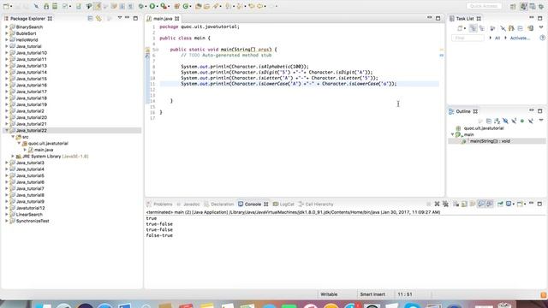Viewport: 548px width, 308px height.
Task: Toggle Scheduled view in Task List
Action: point(481,28)
